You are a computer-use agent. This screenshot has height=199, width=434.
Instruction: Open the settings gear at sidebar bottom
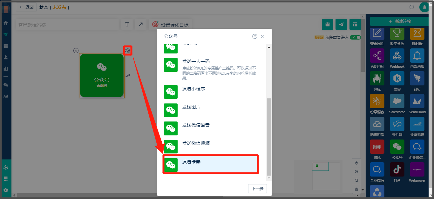pos(6,190)
